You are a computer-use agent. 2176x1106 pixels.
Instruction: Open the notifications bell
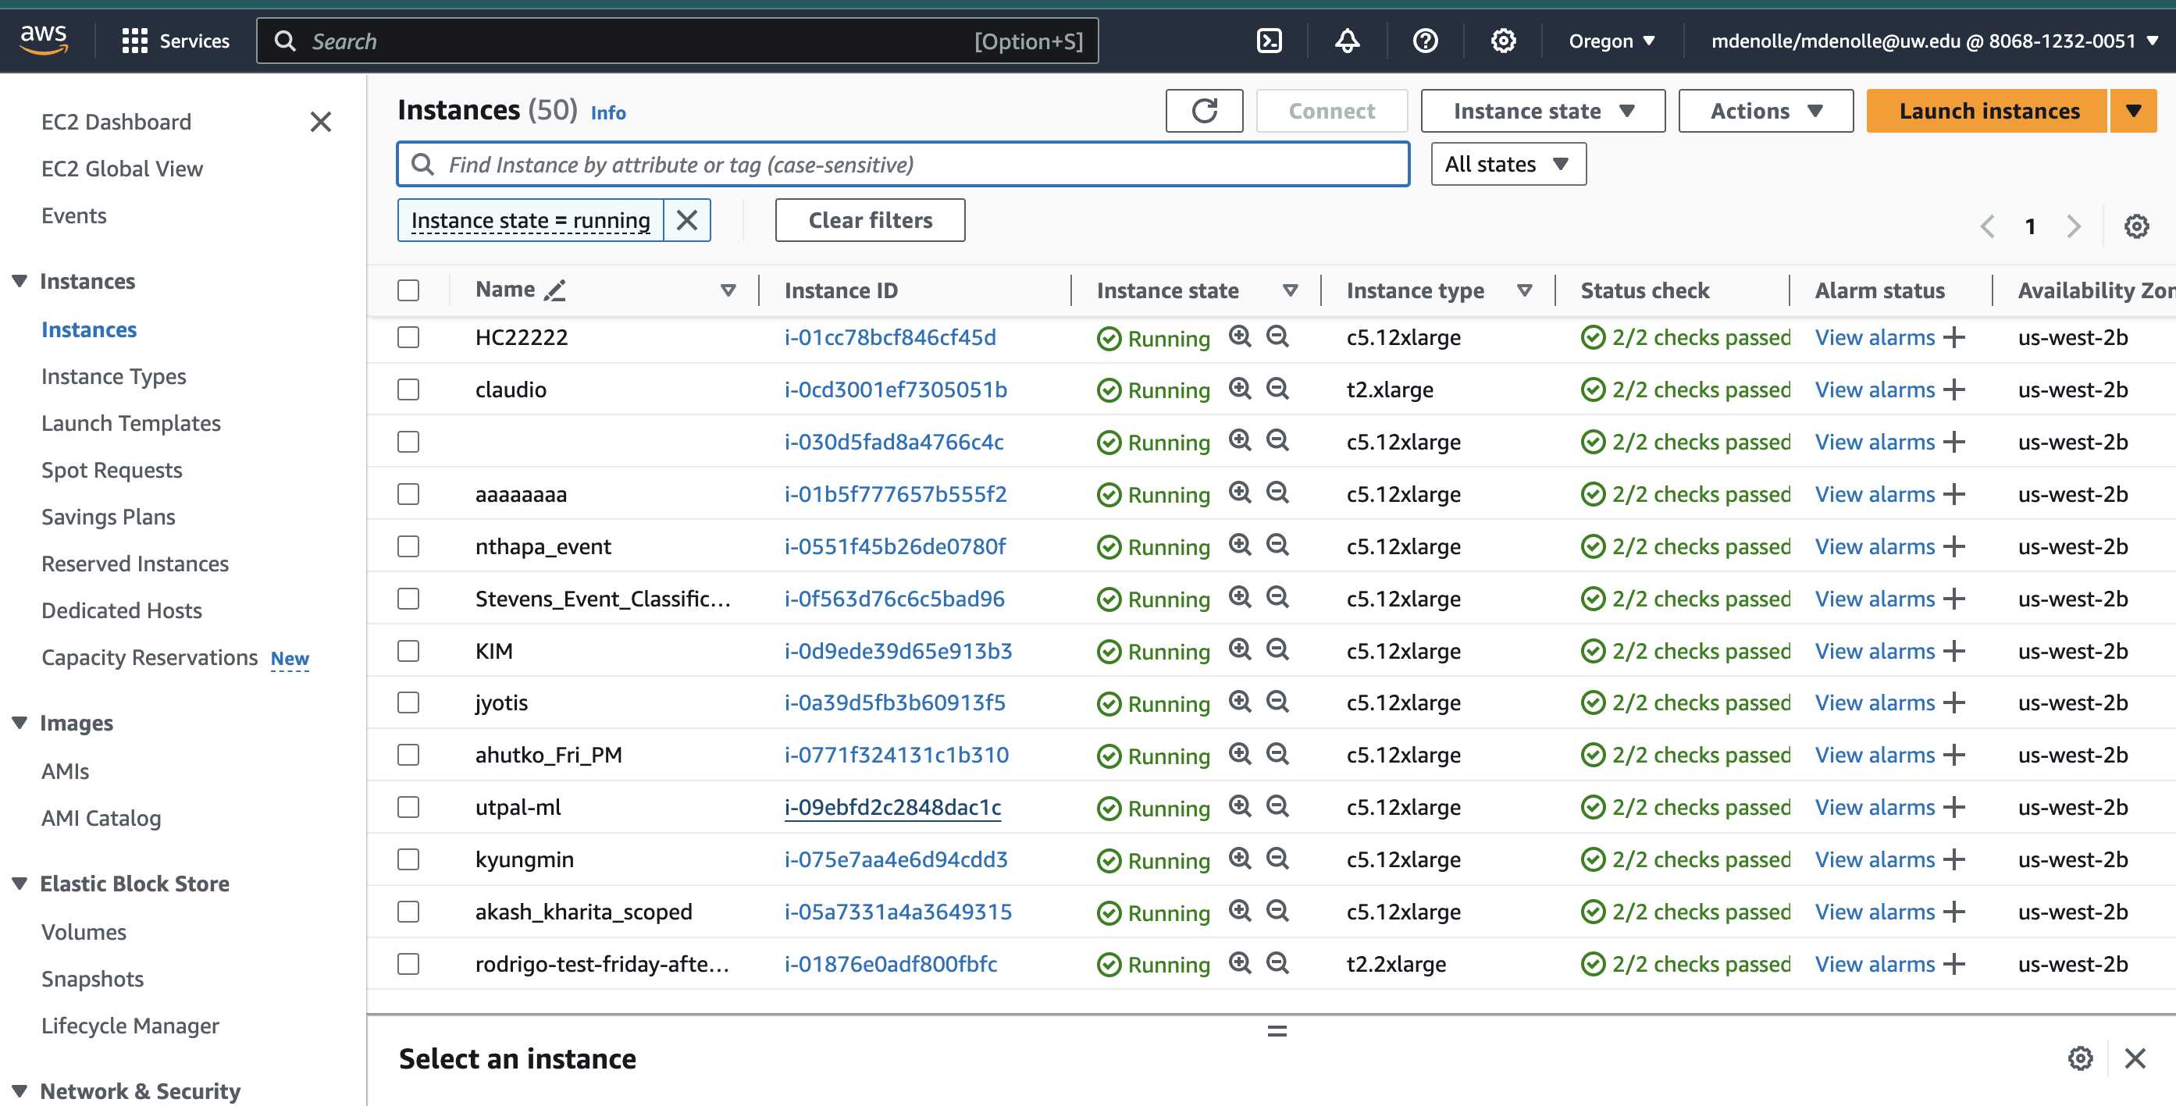[1348, 41]
